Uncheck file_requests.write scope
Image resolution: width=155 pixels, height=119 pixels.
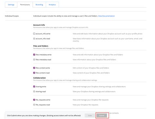34,100
